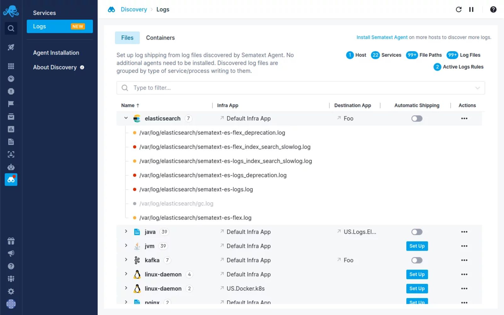
Task: Open the settings gear icon in sidebar
Action: [11, 291]
